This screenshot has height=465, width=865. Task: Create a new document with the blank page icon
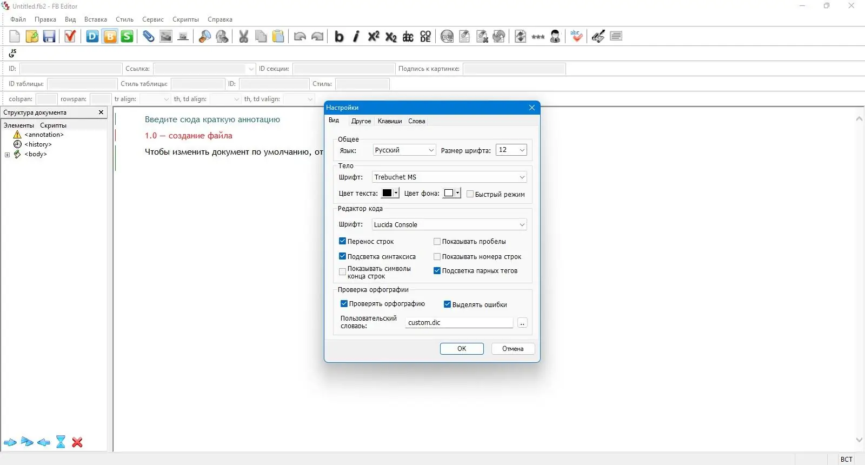(x=15, y=36)
